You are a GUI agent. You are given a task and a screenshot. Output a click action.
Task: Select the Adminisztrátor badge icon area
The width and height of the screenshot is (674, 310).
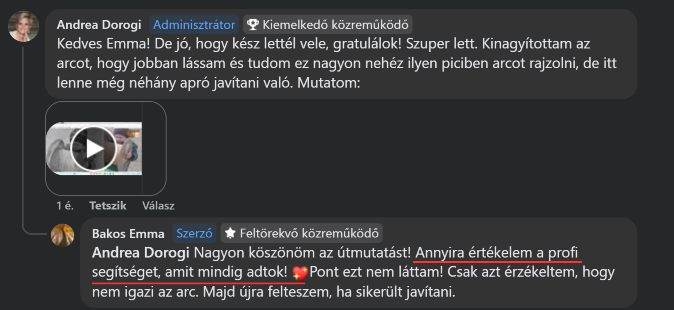point(194,24)
